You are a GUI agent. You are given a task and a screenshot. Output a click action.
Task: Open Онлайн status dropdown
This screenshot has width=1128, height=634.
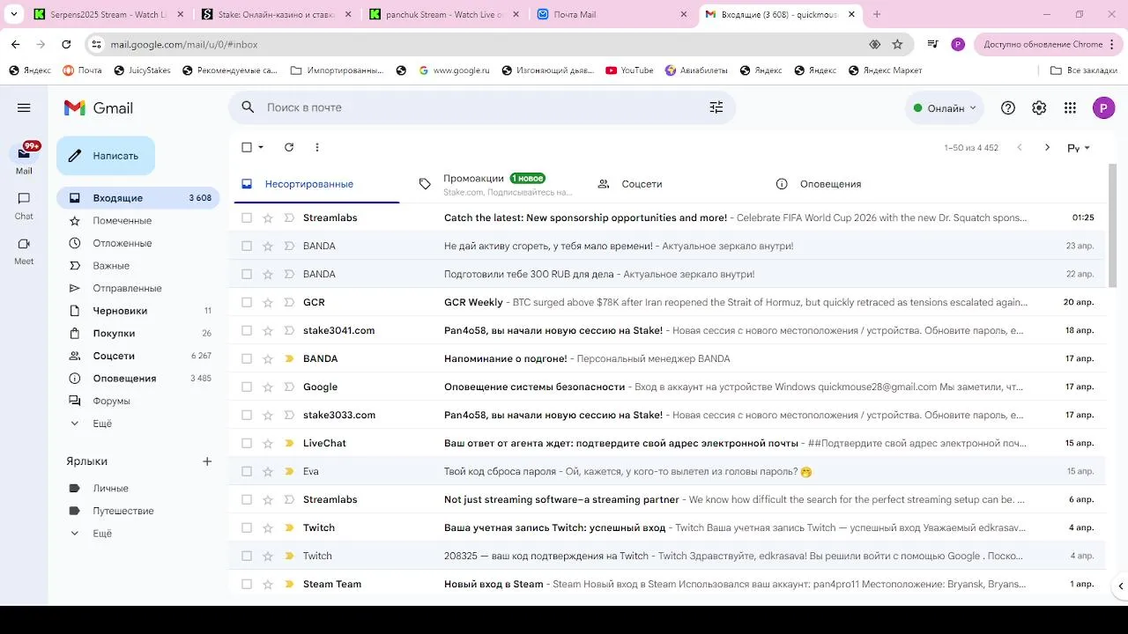click(x=945, y=107)
